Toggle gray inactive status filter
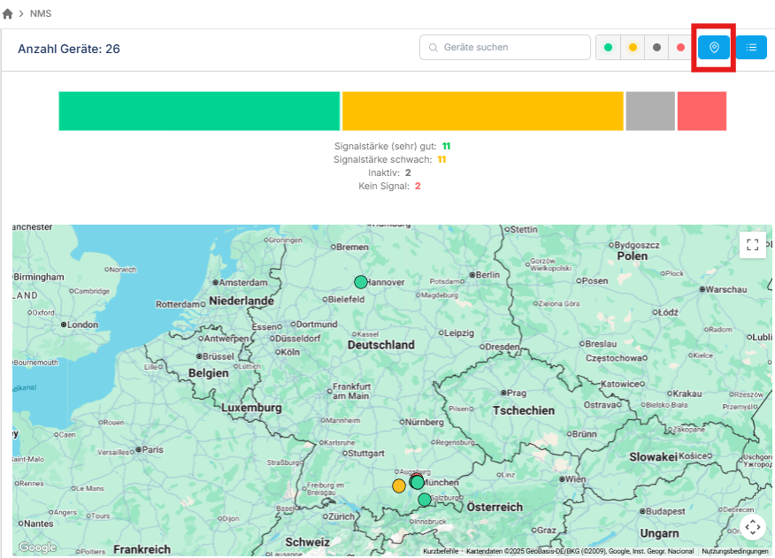This screenshot has width=775, height=558. click(656, 48)
